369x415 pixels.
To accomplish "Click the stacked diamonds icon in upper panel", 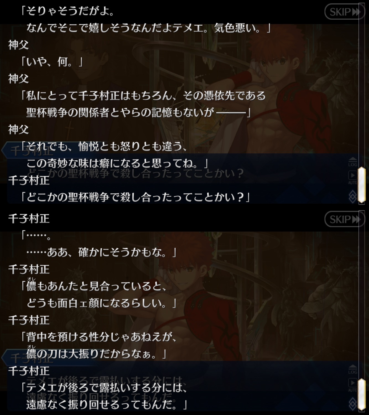I will tap(353, 197).
